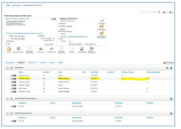Open the Custom Info dropdown
The height and width of the screenshot is (129, 181).
point(49,44)
